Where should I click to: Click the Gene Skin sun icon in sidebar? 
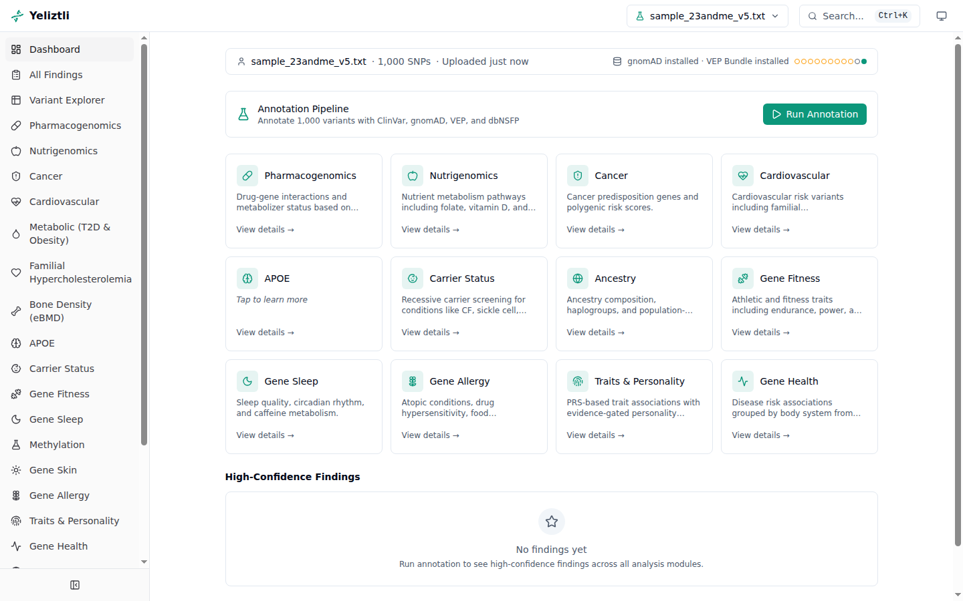click(16, 470)
